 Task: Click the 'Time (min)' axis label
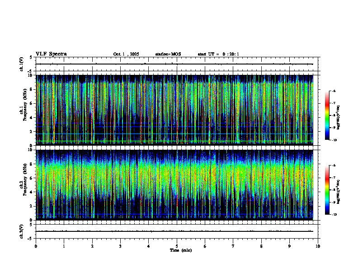click(x=181, y=250)
